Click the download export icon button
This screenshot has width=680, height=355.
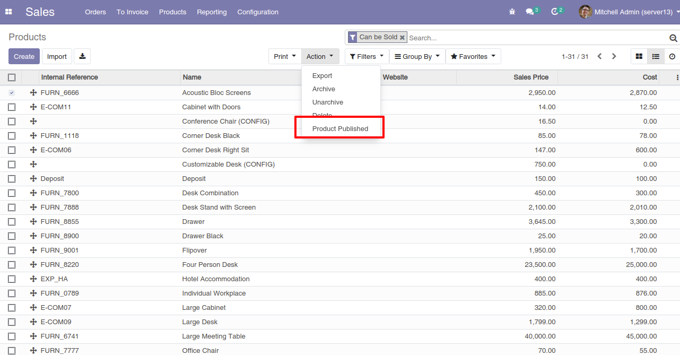coord(82,56)
